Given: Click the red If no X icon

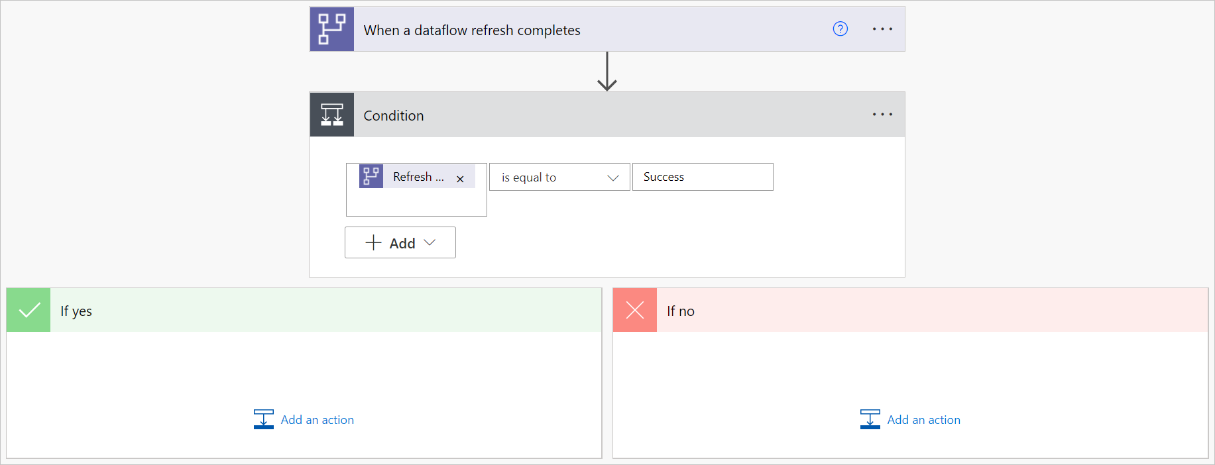Looking at the screenshot, I should (x=635, y=310).
